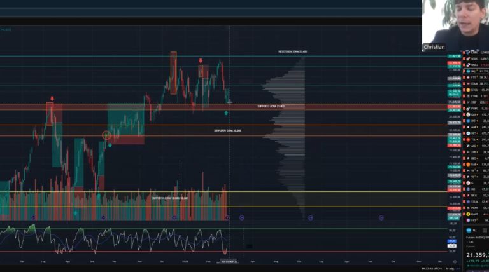Open the BTCU symbol in the watchlist
The image size is (489, 272).
click(x=475, y=90)
